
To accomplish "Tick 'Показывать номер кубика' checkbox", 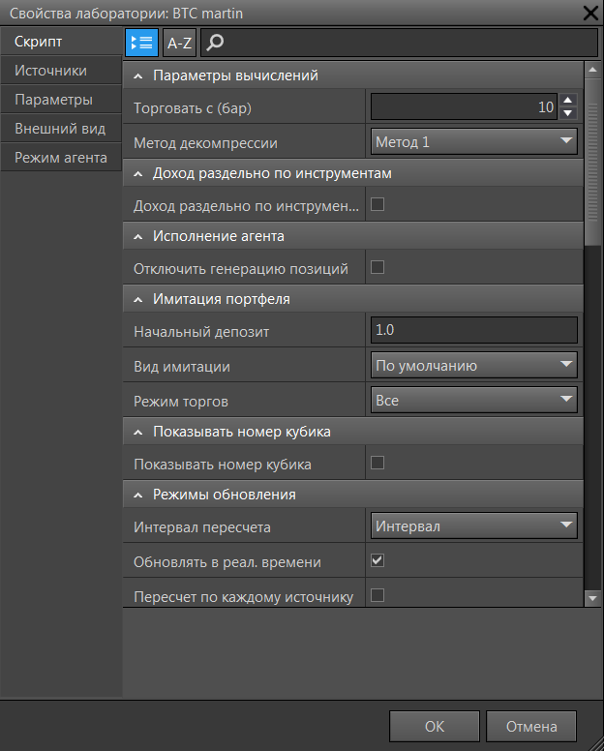I will [x=378, y=463].
